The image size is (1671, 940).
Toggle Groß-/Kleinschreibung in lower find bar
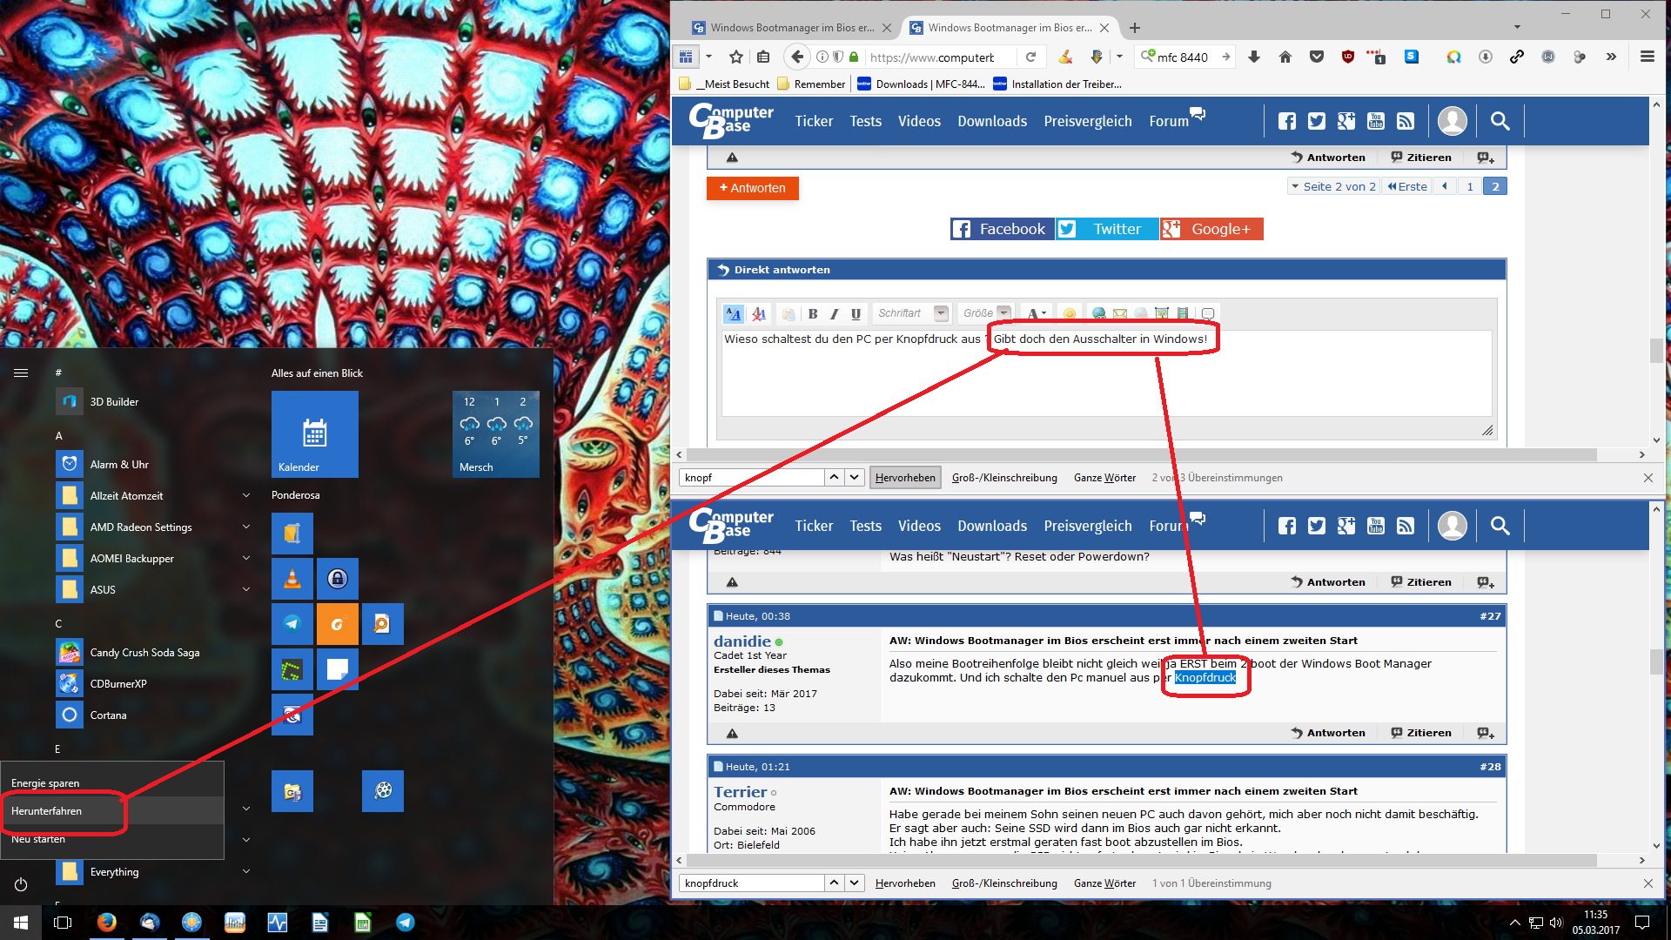pos(1004,883)
